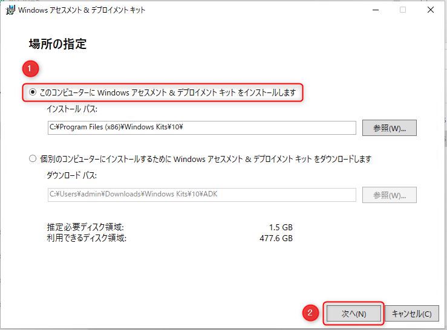
Task: Click the キャンセル(C) button
Action: point(412,314)
